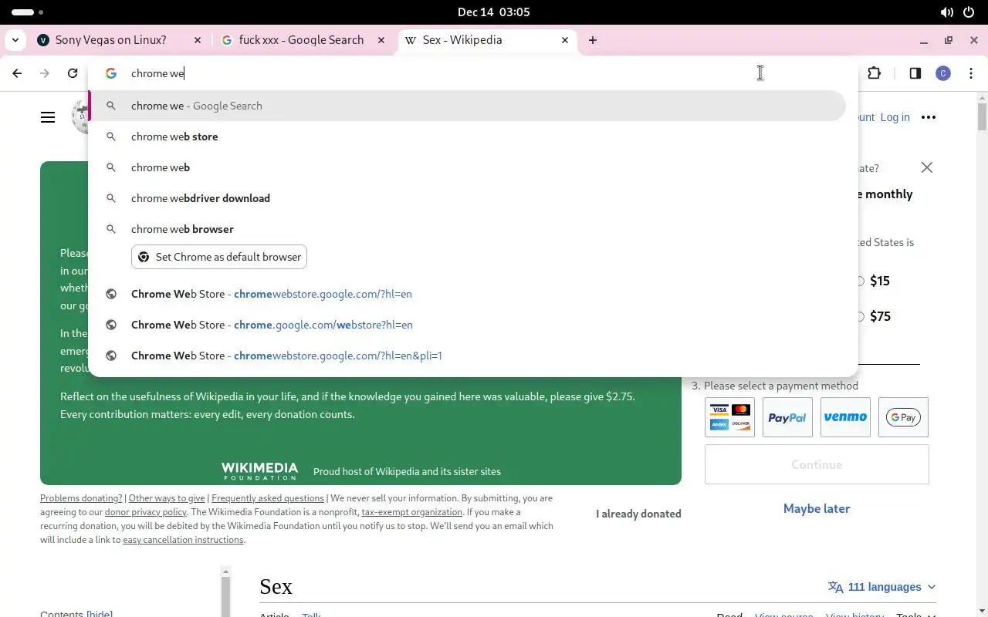Open easy cancellation instructions link

183,540
